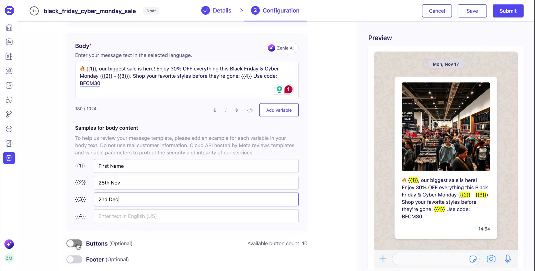Enable the Footer optional section
The height and width of the screenshot is (271, 535).
click(x=74, y=259)
